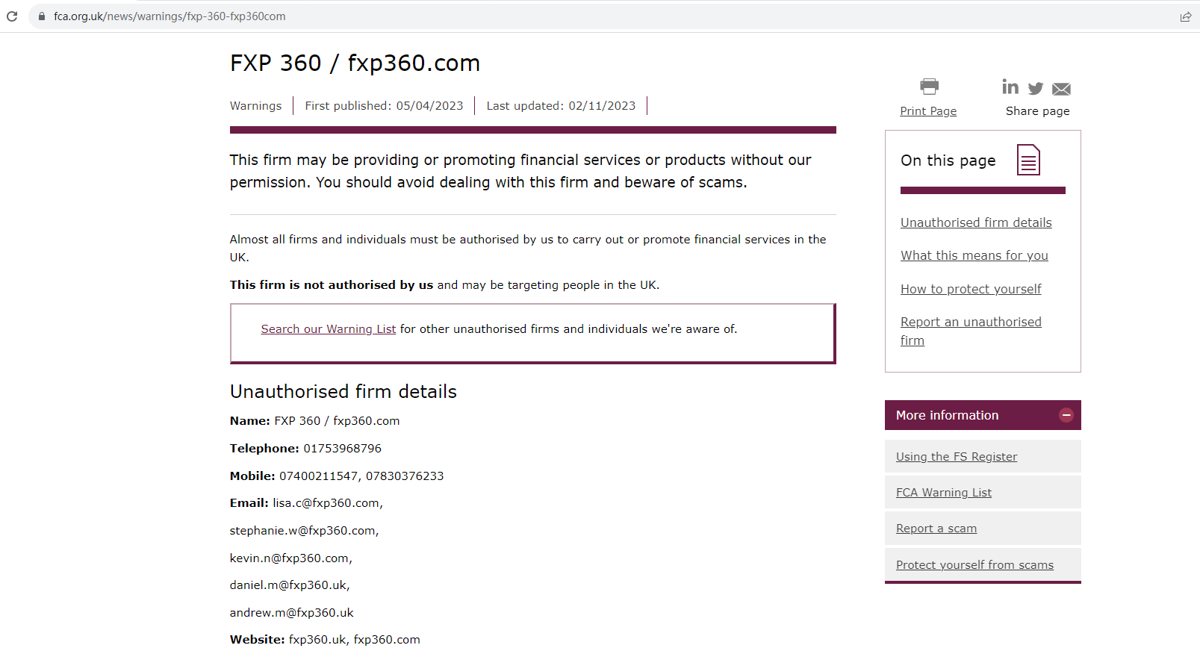Viewport: 1200px width, 651px height.
Task: Open the Search our Warning List link
Action: tap(328, 329)
